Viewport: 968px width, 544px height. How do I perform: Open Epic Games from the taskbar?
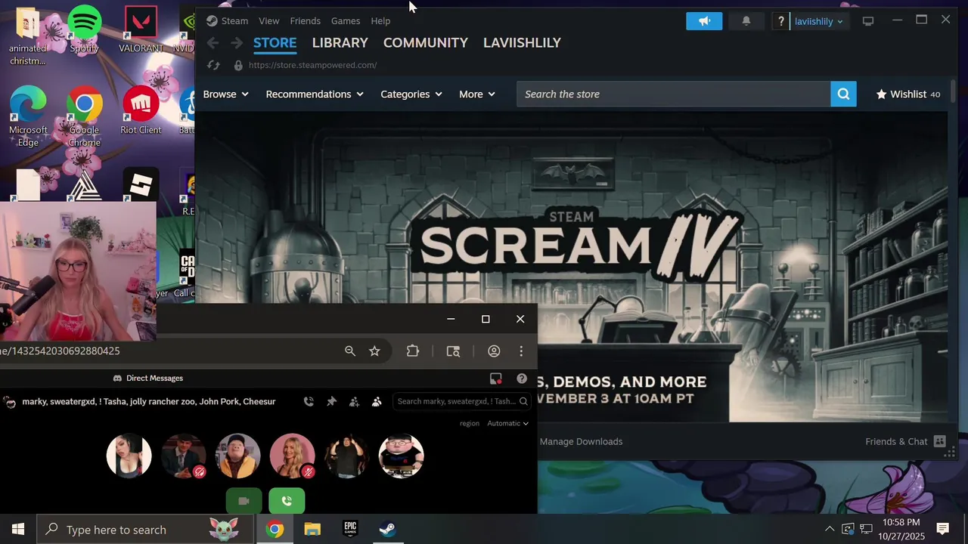coord(350,529)
